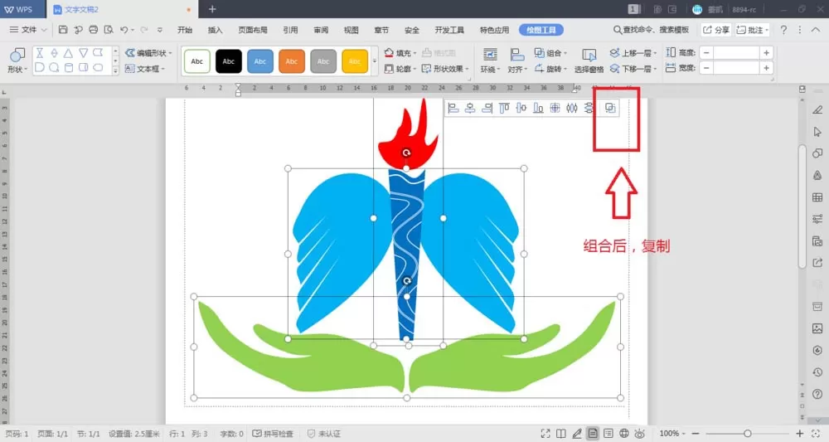Viewport: 829px width, 442px height.
Task: Toggle full screen view in status bar
Action: click(545, 434)
